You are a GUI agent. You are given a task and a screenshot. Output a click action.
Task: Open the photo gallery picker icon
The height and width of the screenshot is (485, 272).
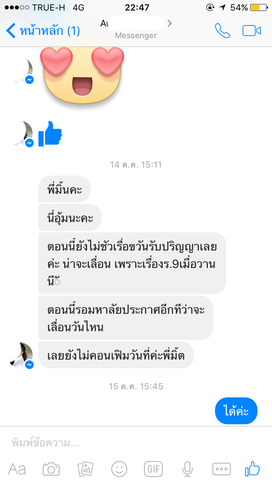(86, 469)
